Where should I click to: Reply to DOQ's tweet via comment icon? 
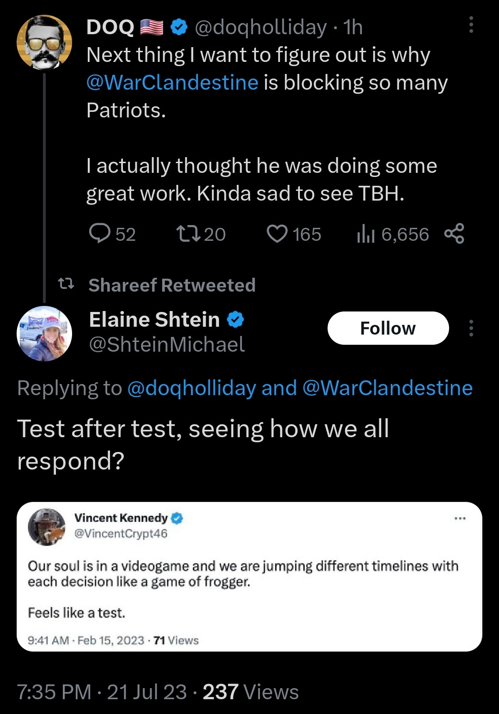coord(100,234)
